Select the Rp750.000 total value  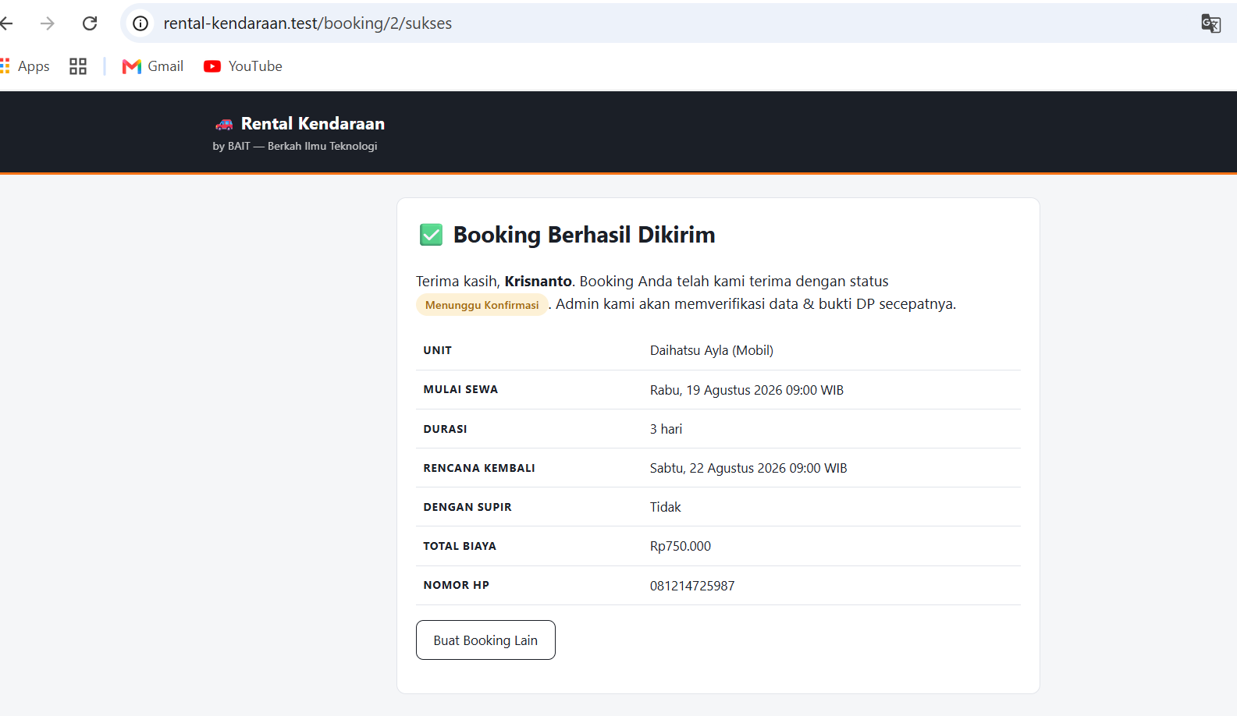pos(681,546)
